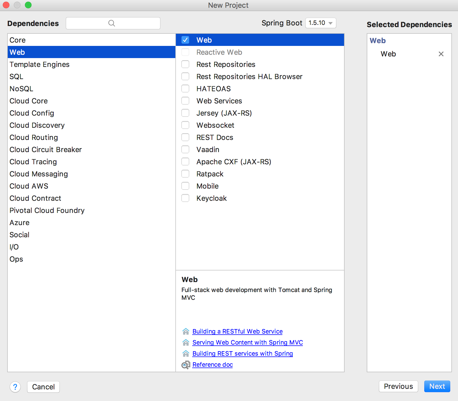This screenshot has height=401, width=458.
Task: Uncheck the Web dependency checkbox
Action: (185, 40)
